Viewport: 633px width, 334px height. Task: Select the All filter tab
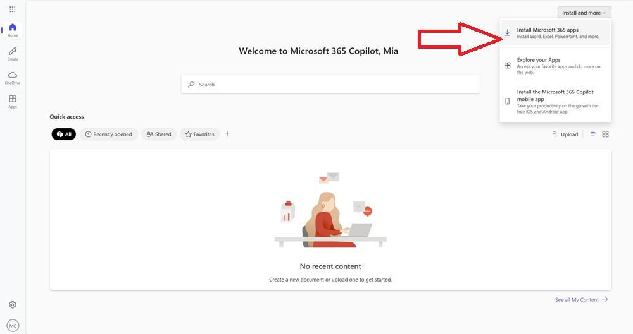click(x=64, y=134)
